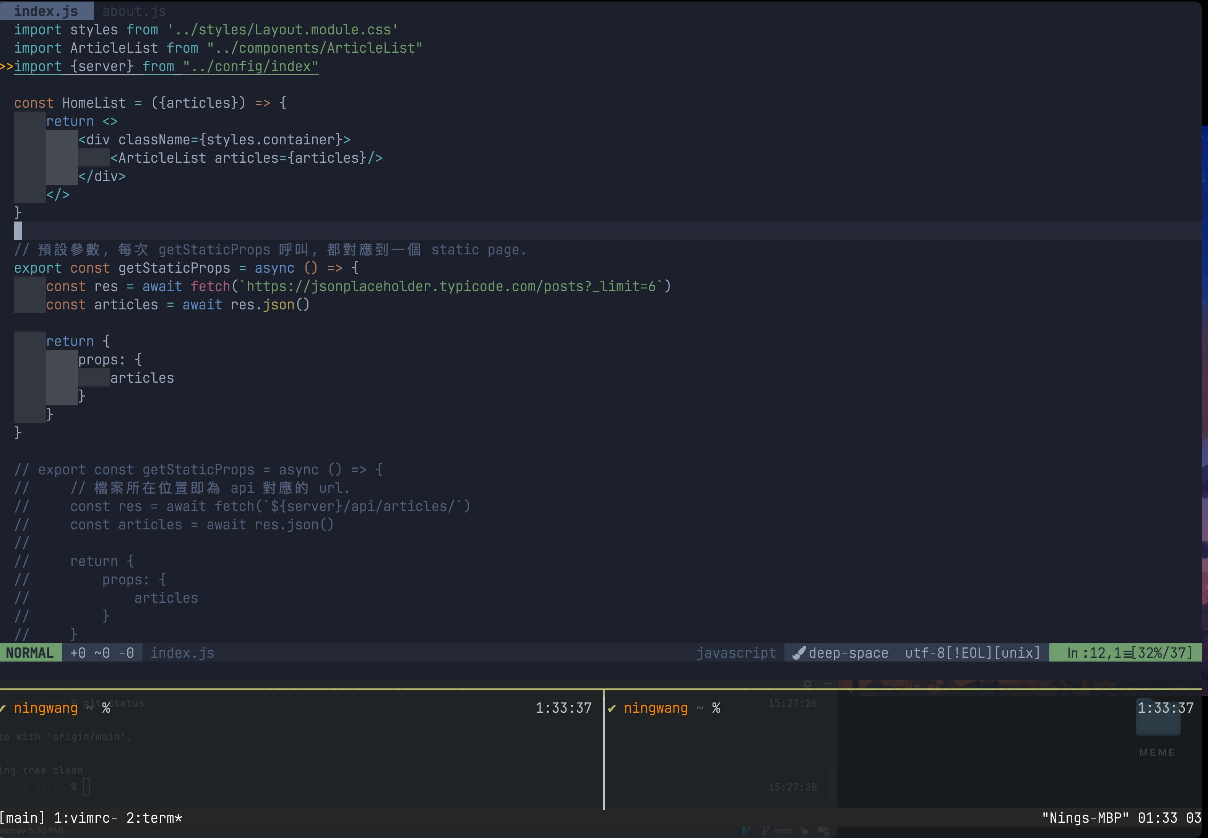Click the green checkmark in left terminal prompt
Image resolution: width=1208 pixels, height=838 pixels.
3,708
